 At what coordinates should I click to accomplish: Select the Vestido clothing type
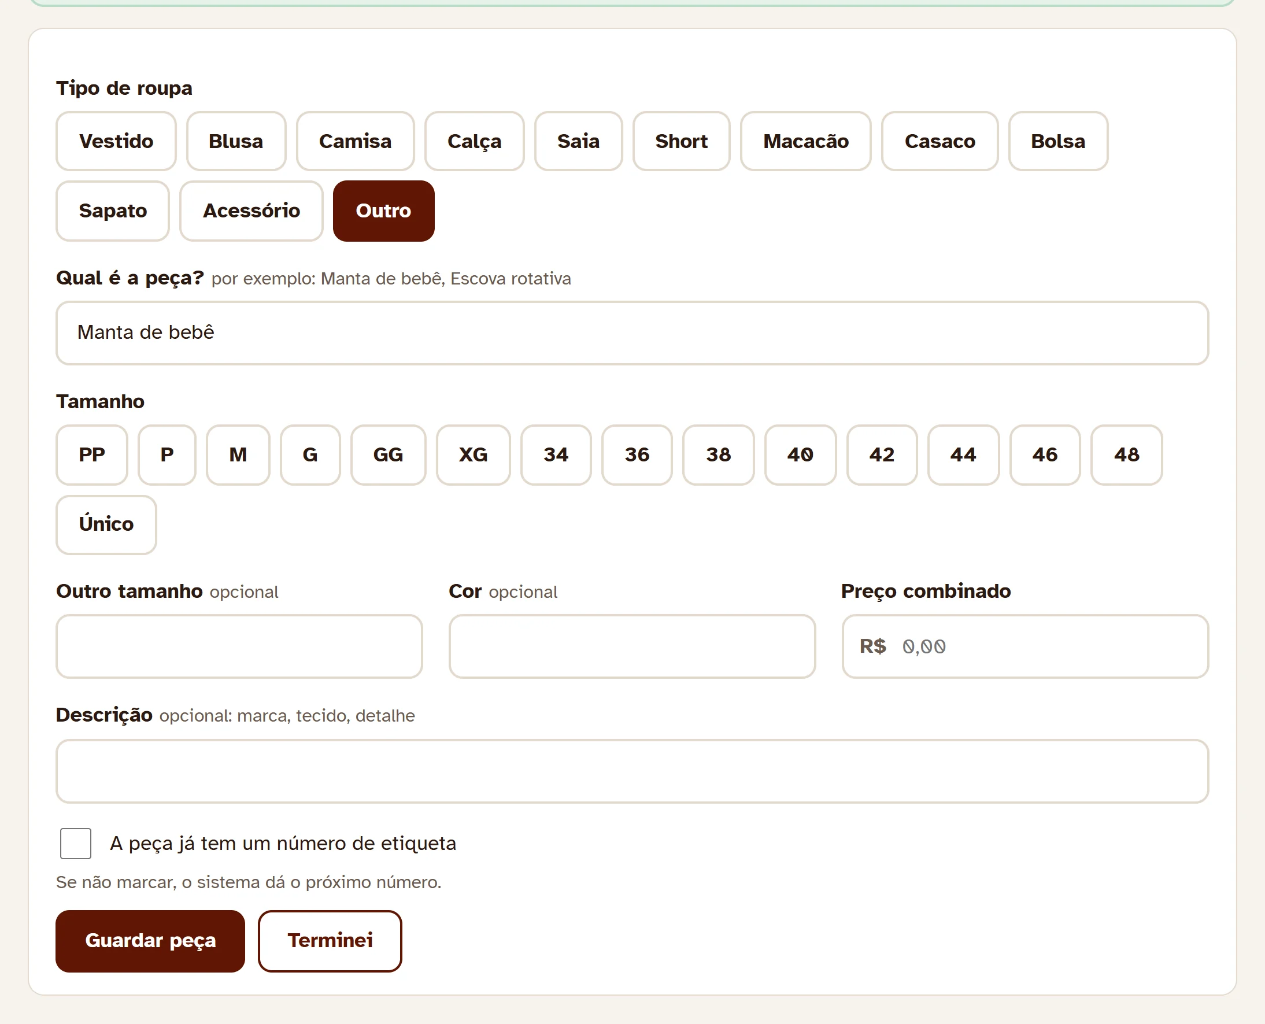pyautogui.click(x=116, y=142)
